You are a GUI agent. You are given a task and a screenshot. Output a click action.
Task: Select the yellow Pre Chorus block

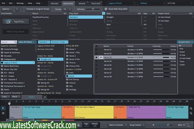pos(94,112)
